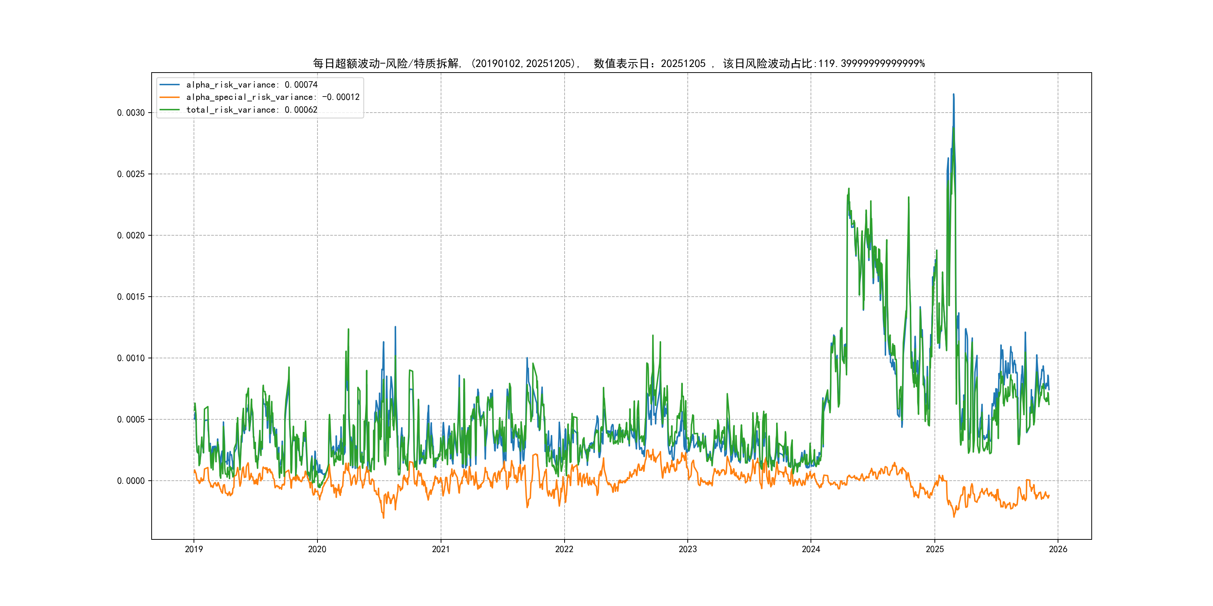1213x606 pixels.
Task: Select the total_risk_variance: 0.00062 legend label
Action: pyautogui.click(x=252, y=110)
